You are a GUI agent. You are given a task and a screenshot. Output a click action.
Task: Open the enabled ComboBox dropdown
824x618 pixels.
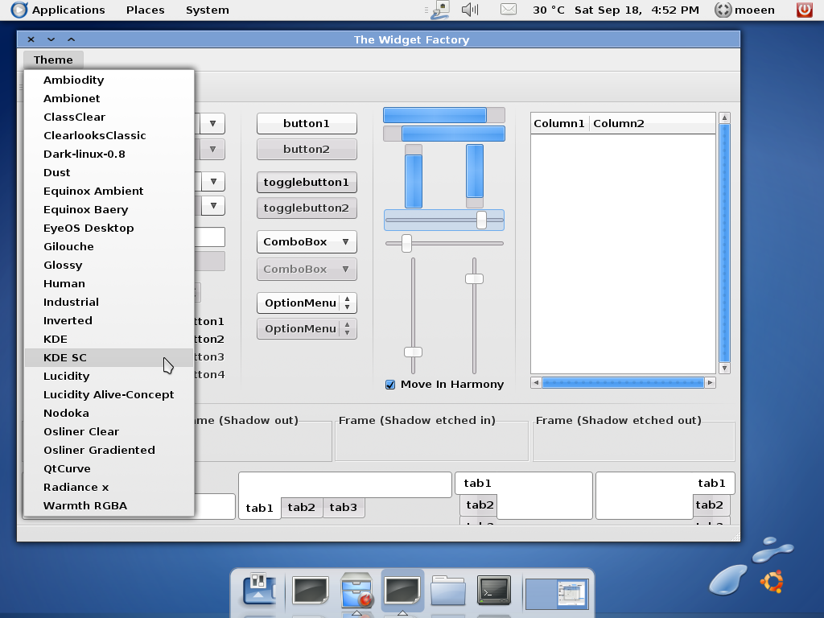(x=307, y=241)
